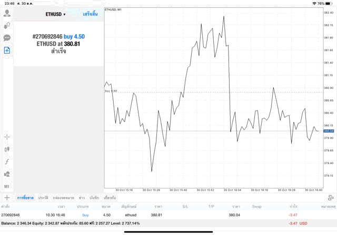Tap เสร็จสิ้น to finish the order
This screenshot has height=235, width=337.
90,14
